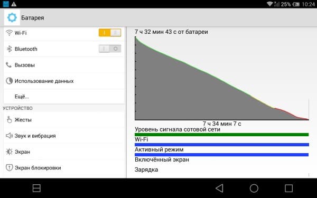317x198 pixels.
Task: Tap the split-screen navigation bar icon
Action: click(36, 188)
